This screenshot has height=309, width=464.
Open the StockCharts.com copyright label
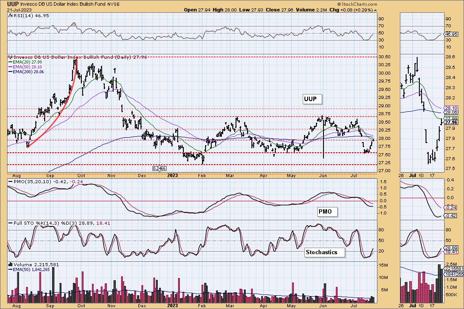click(357, 4)
